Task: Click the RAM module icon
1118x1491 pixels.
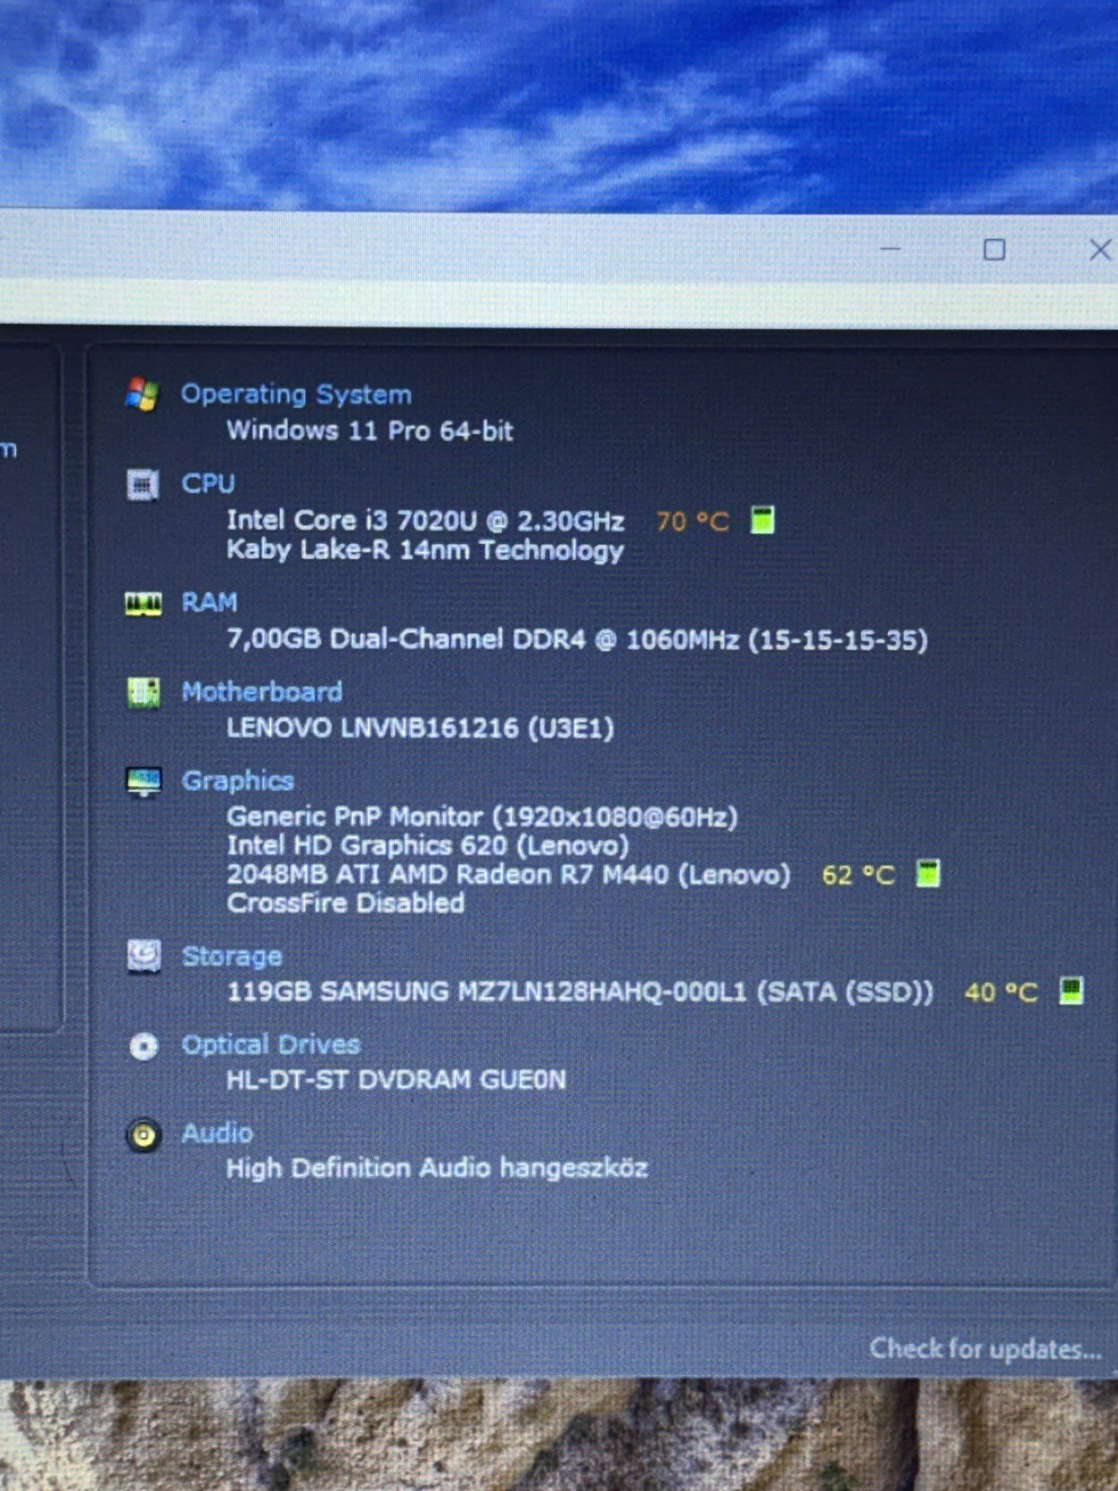Action: [x=143, y=604]
